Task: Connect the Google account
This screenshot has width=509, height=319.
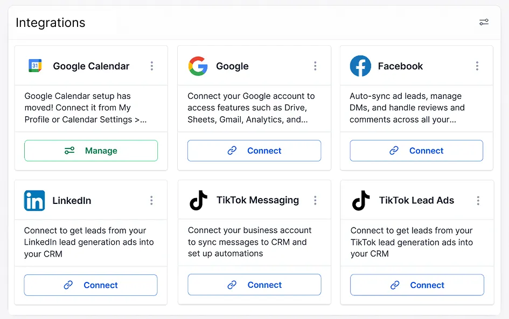Action: click(x=254, y=151)
